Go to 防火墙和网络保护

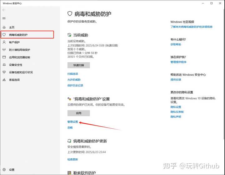19,50
